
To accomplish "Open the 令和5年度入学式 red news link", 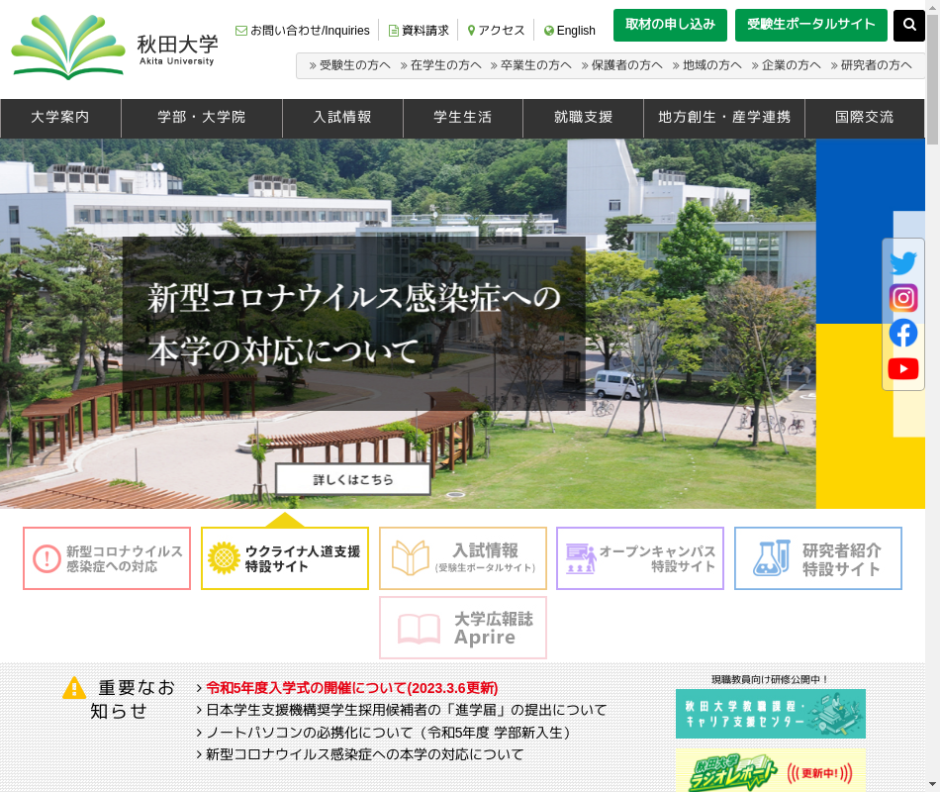I will click(351, 688).
